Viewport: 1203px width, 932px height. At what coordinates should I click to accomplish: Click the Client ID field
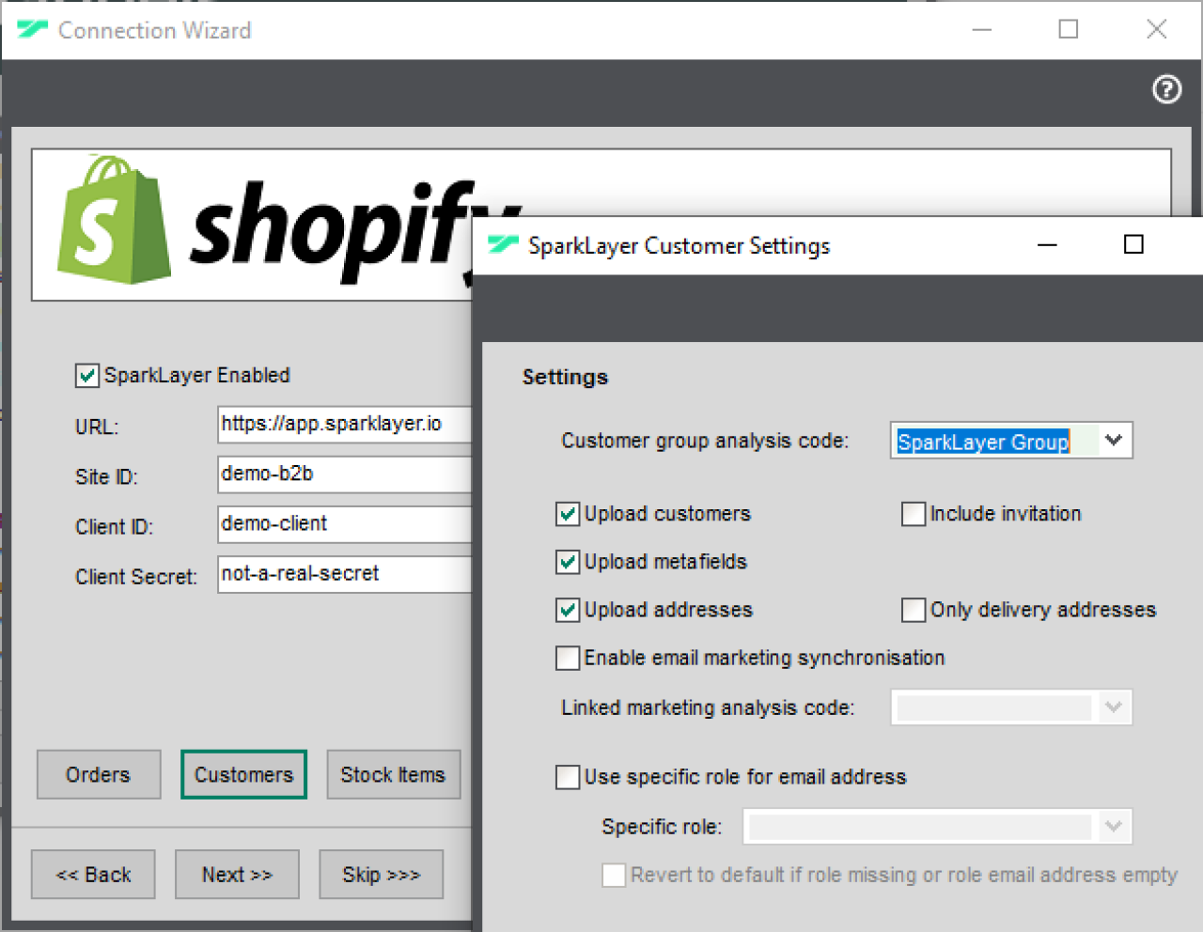pos(345,524)
